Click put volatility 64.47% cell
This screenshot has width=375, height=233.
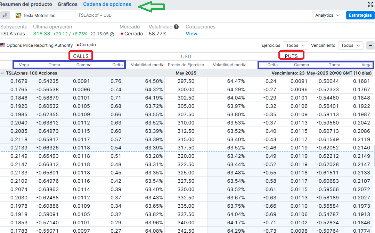click(236, 81)
